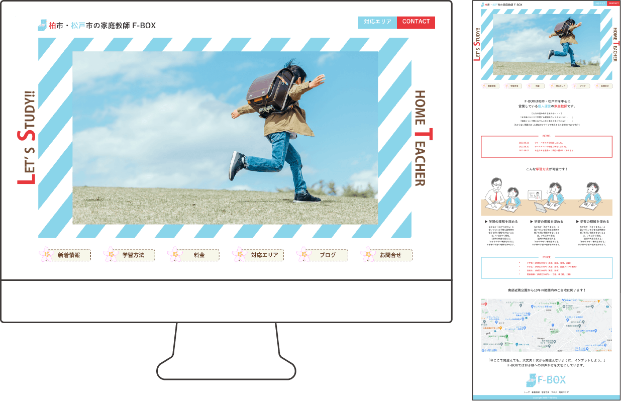
Task: Follow the 新着情報 link in the footer
Action: click(x=536, y=392)
